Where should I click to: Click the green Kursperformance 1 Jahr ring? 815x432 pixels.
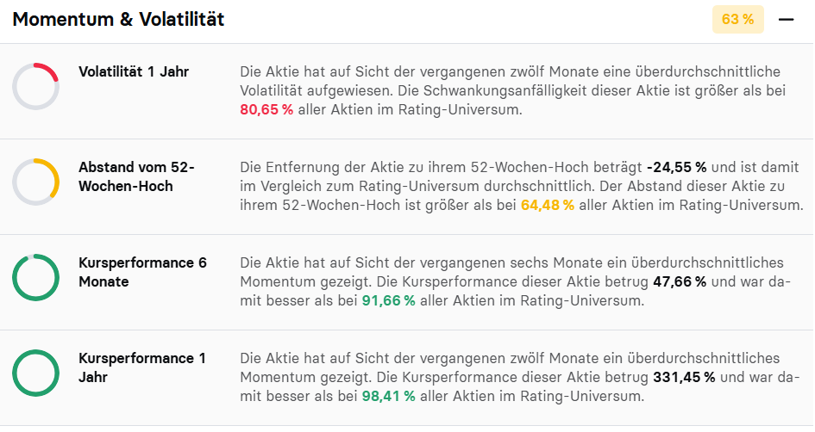(x=36, y=373)
